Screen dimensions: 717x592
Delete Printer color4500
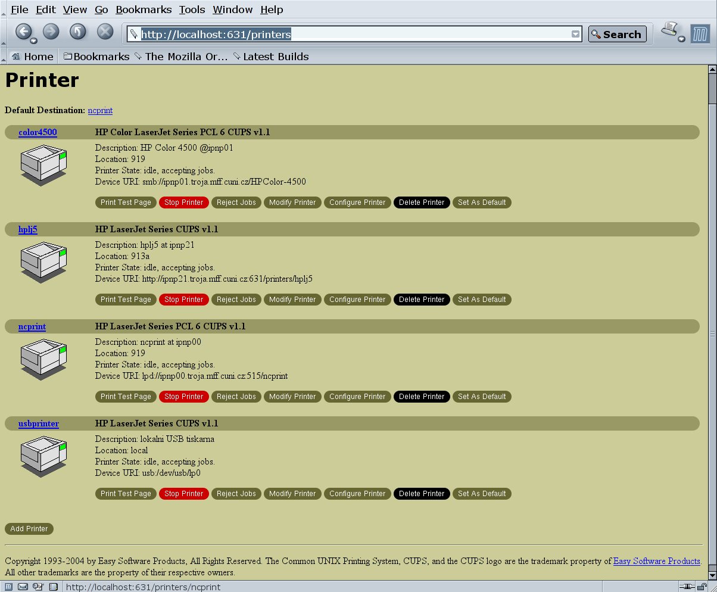coord(422,202)
